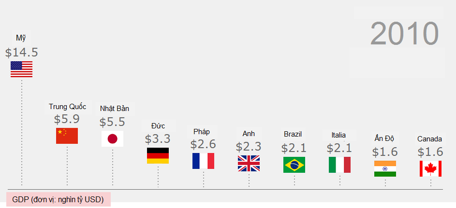Viewport: 456px width, 208px height.
Task: Select the Pháp country label
Action: point(202,132)
